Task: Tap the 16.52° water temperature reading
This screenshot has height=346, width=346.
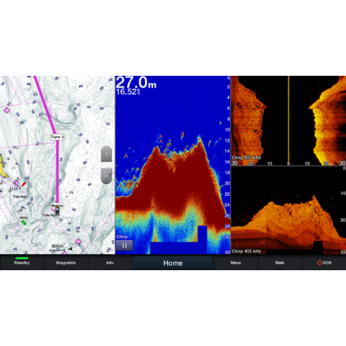Action: pyautogui.click(x=128, y=92)
